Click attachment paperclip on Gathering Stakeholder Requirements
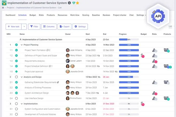Viewport: 176px width, 117px height. tap(58, 82)
